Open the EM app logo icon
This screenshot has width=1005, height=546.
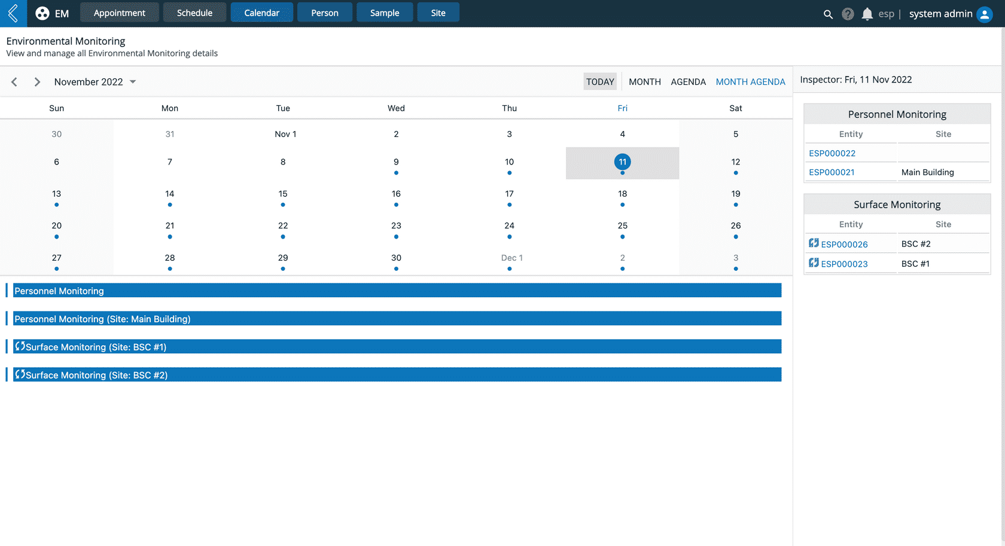point(42,13)
